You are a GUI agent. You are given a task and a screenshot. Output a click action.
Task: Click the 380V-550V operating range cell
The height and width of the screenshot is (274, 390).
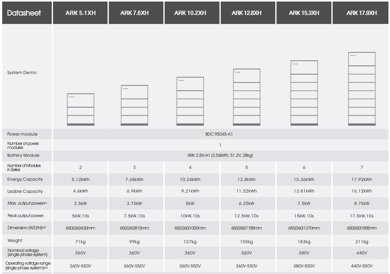(x=304, y=266)
